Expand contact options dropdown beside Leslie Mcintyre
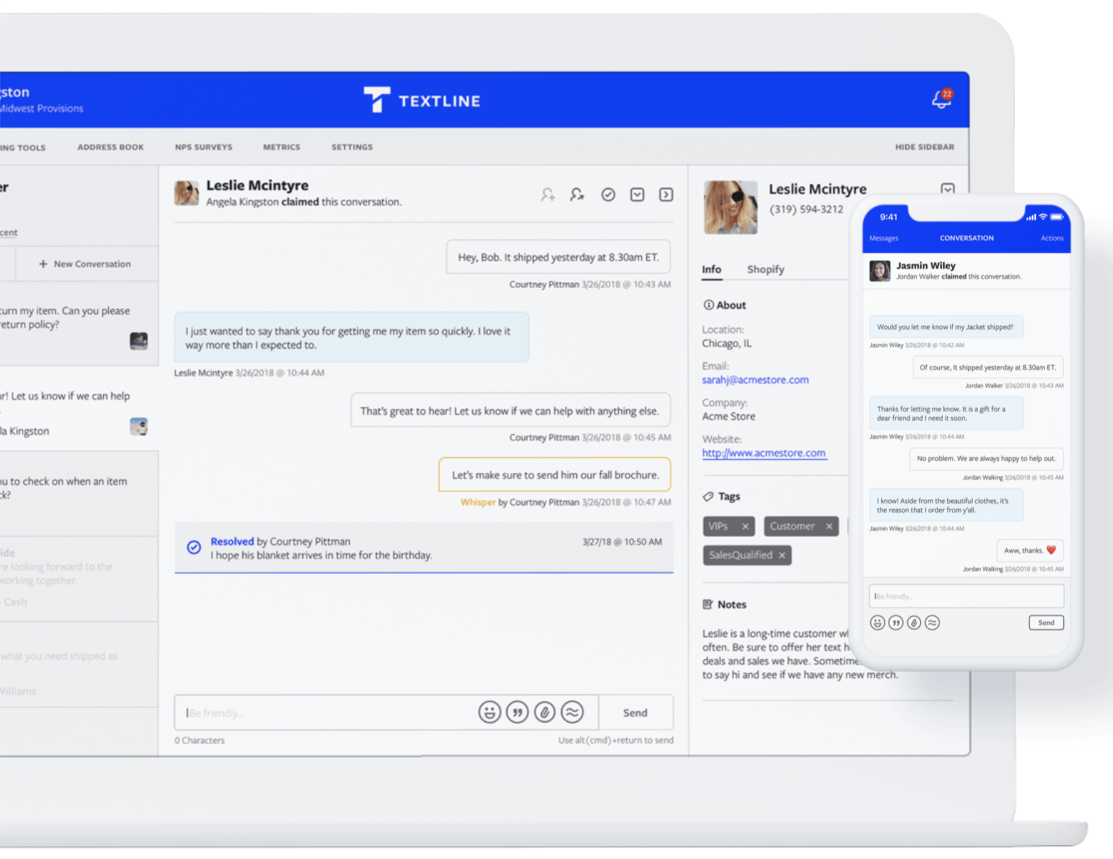This screenshot has width=1113, height=859. pos(948,189)
